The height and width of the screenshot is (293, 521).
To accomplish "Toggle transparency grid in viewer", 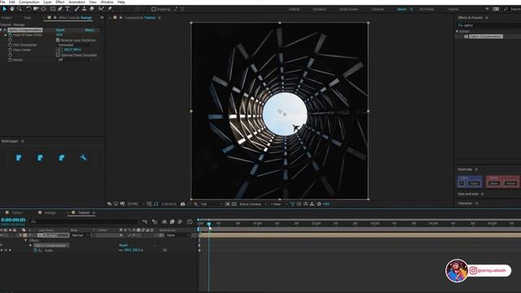I will [x=234, y=204].
